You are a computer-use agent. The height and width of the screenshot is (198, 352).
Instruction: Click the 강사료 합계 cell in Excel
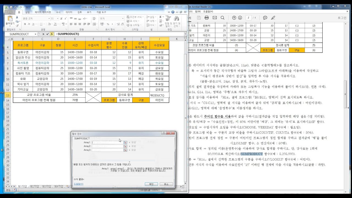click(125, 95)
